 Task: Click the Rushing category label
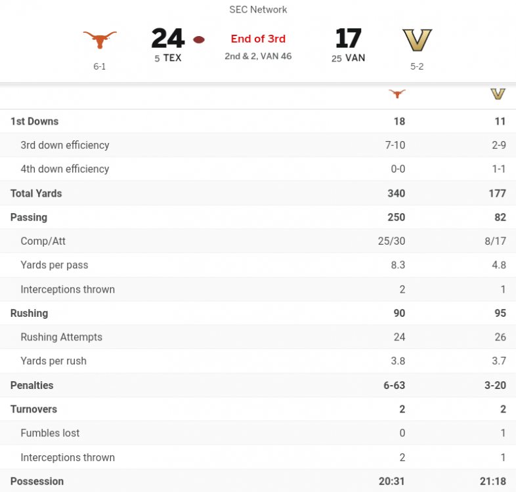pos(29,314)
